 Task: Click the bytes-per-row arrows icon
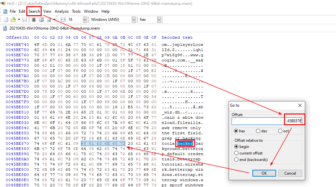pyautogui.click(x=63, y=20)
